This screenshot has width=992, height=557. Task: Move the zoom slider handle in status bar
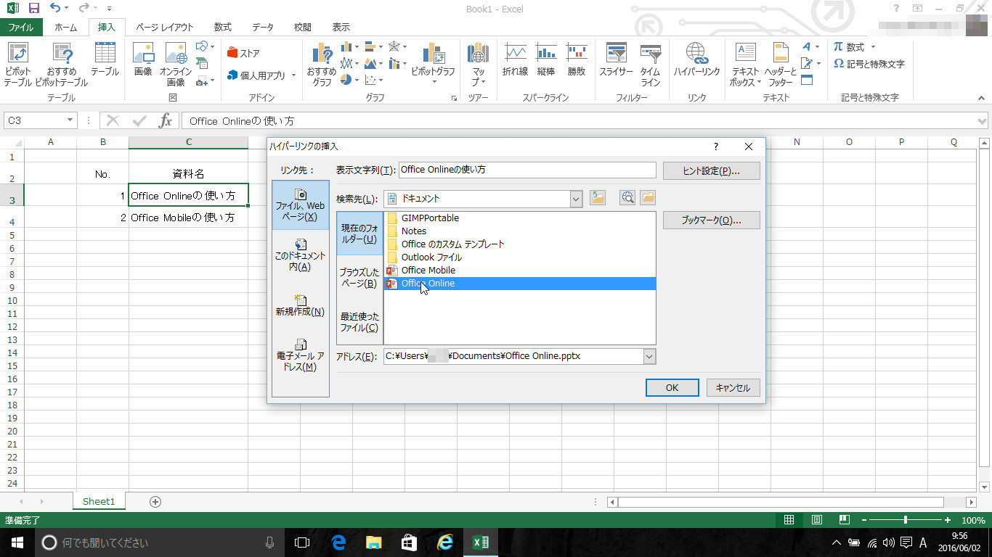click(x=905, y=520)
